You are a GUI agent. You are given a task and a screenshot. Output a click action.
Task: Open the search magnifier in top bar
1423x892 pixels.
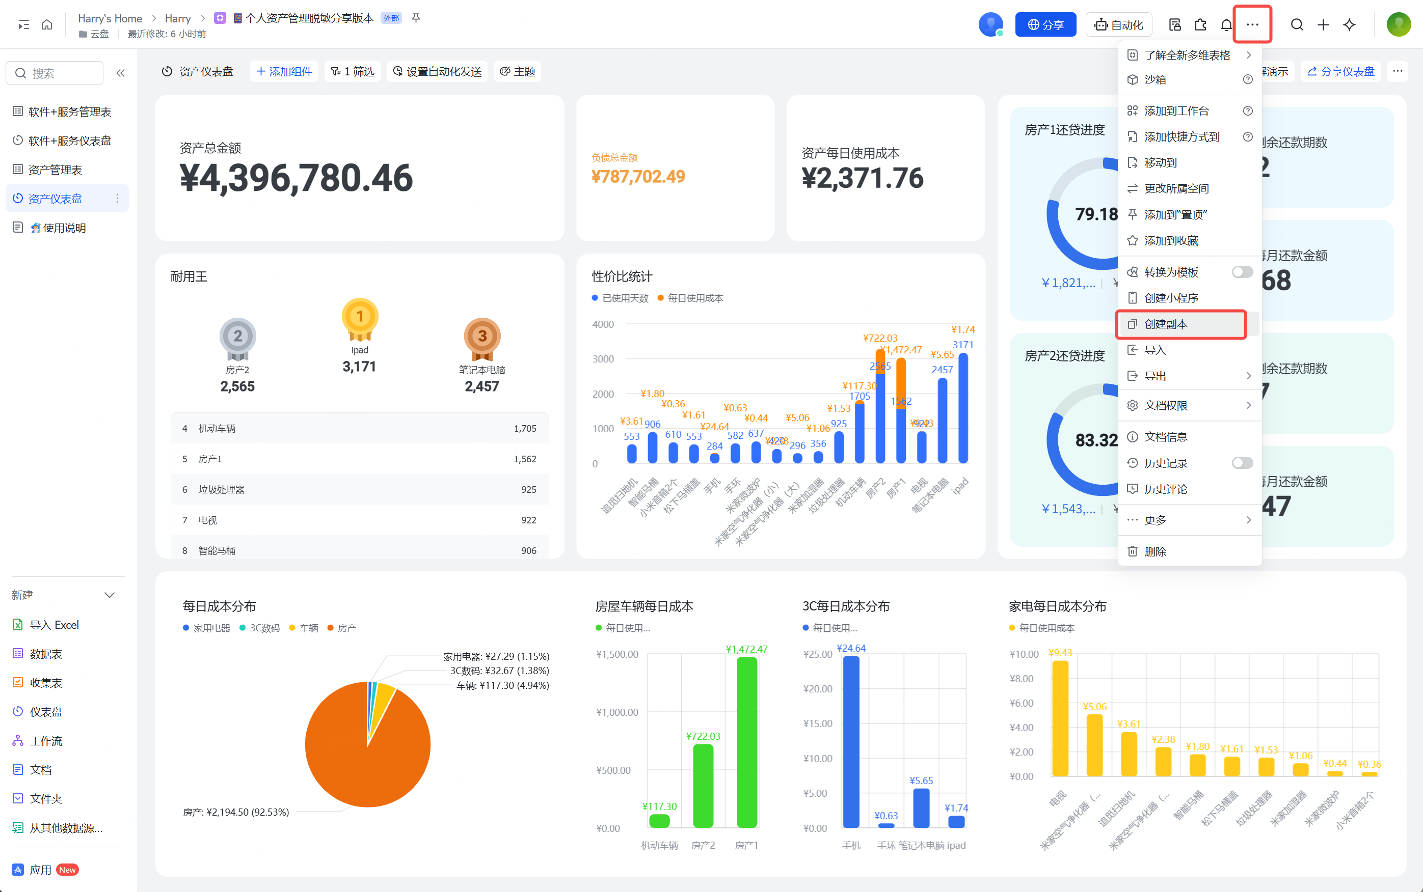pos(1296,25)
